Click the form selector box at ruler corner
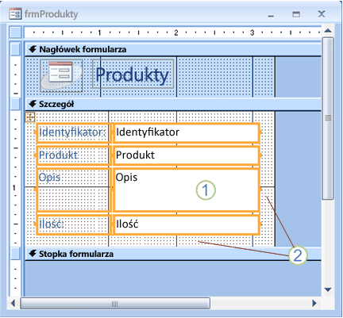Viewport: 343px width, 318px height. tap(15, 33)
